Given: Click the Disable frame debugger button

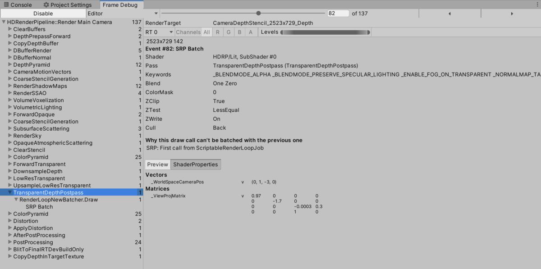Looking at the screenshot, I should tap(43, 14).
